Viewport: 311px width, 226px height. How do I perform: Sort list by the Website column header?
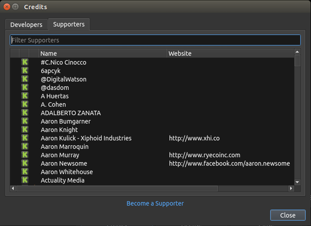[x=230, y=53]
